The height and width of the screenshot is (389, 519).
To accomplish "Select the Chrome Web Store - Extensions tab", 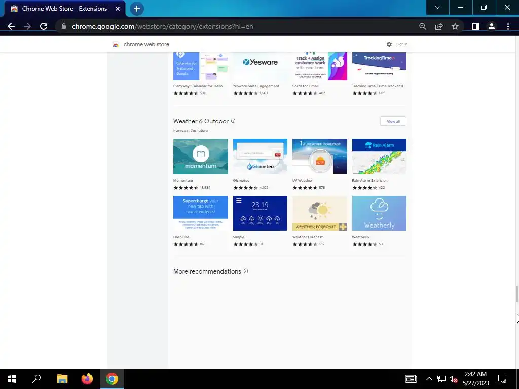I will click(65, 9).
